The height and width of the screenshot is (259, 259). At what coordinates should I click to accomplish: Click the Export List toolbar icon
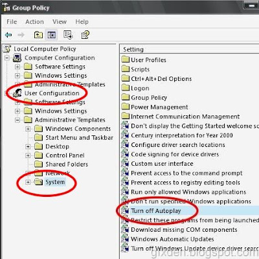pos(68,35)
